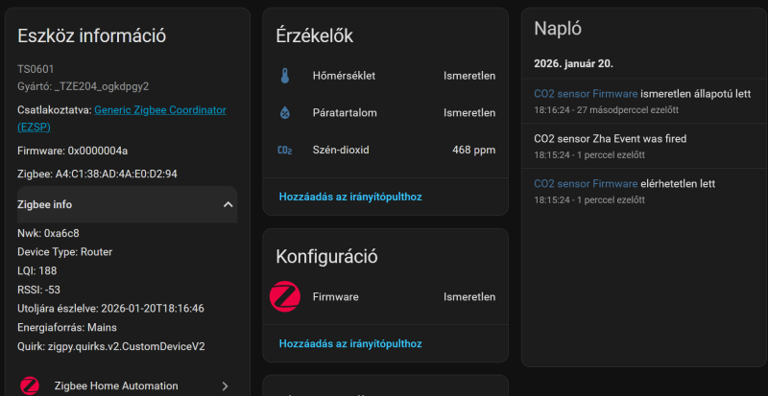768x396 pixels.
Task: Open Zigbee Home Automation chevron arrow
Action: click(x=225, y=385)
